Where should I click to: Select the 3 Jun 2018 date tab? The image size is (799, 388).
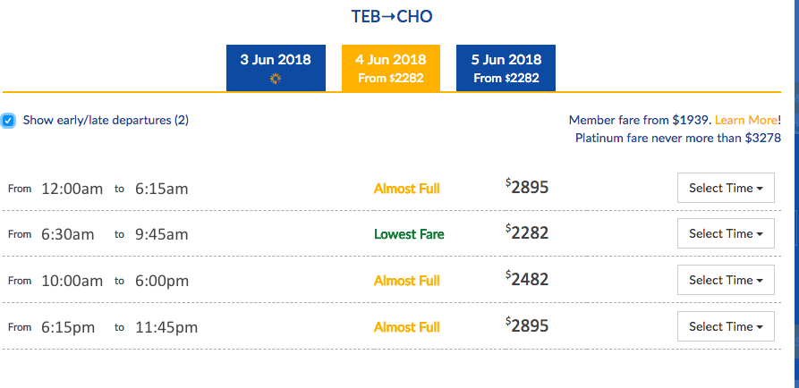[x=275, y=67]
